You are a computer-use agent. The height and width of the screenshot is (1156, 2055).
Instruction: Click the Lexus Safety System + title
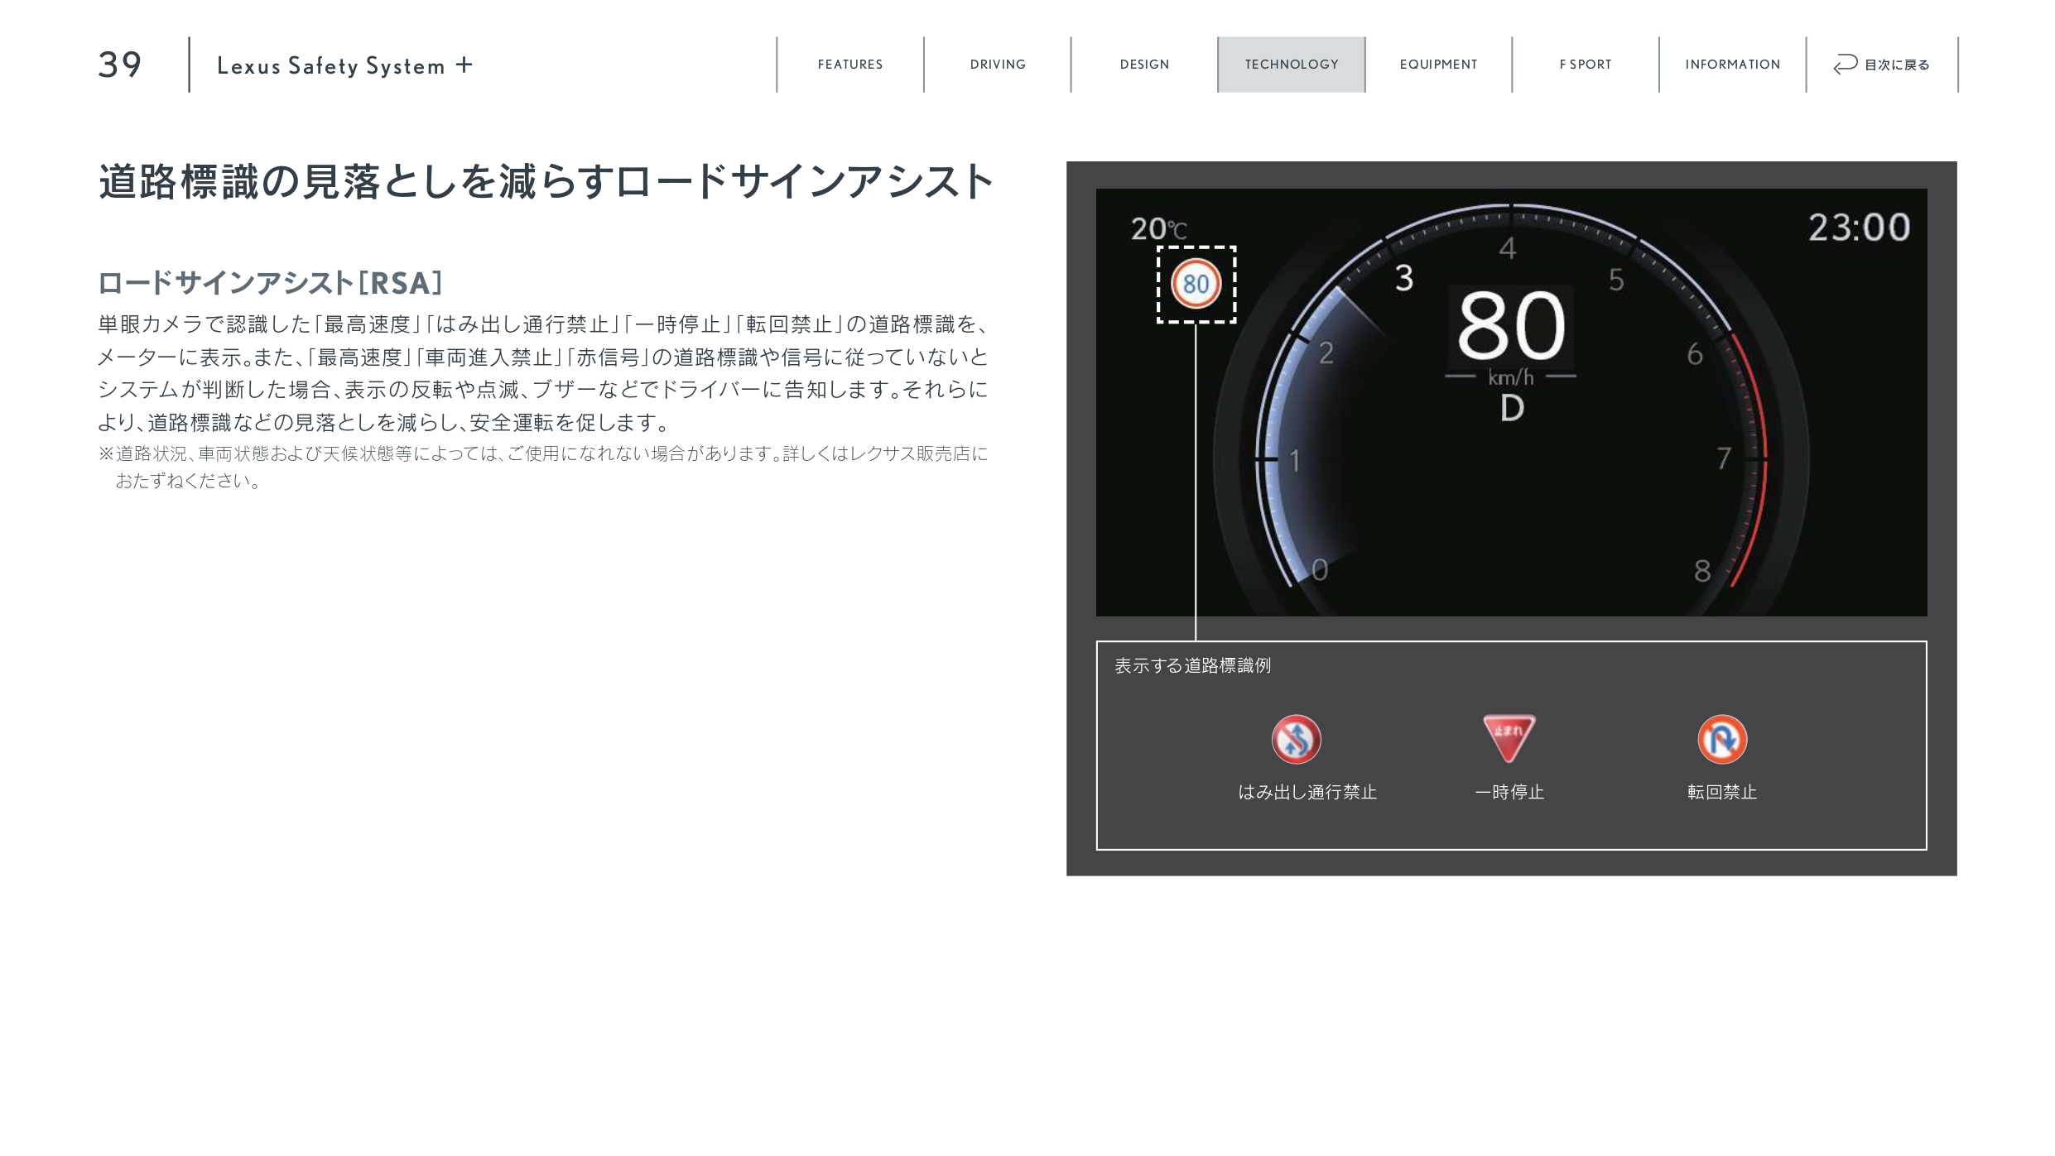344,65
